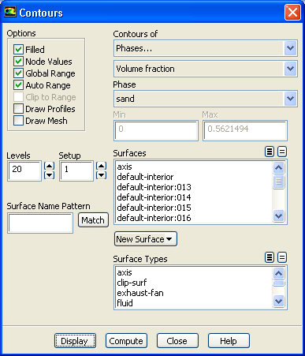The image size is (305, 356).
Task: Select all icon above Surface Types list
Action: click(270, 257)
